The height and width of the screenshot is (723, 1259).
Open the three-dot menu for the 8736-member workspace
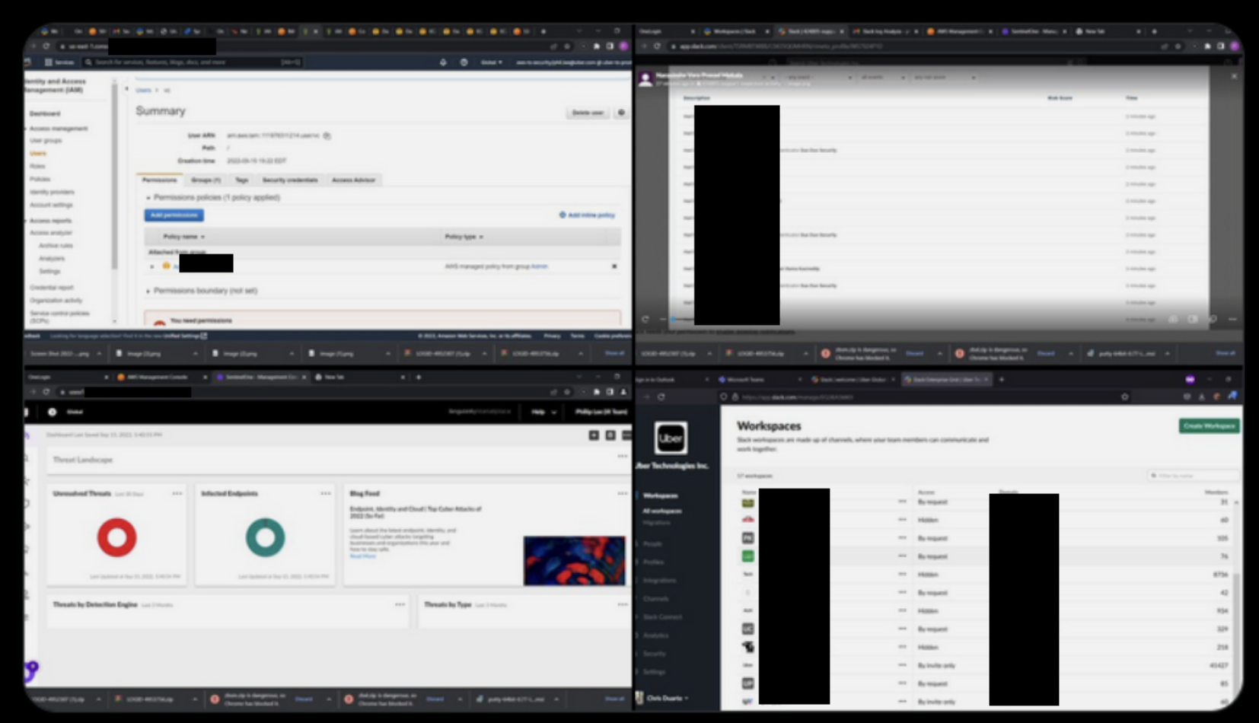click(x=902, y=575)
